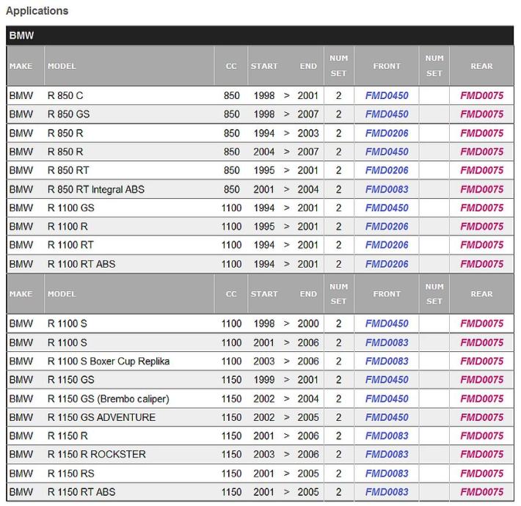This screenshot has width=521, height=506.
Task: Open front FMD0206 link for R 1100 R
Action: click(x=387, y=227)
